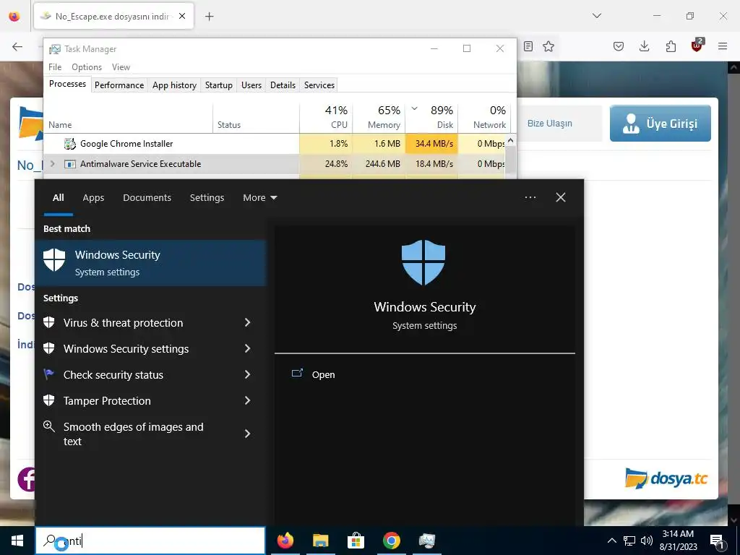Open Firefox Pocket save icon

click(619, 46)
